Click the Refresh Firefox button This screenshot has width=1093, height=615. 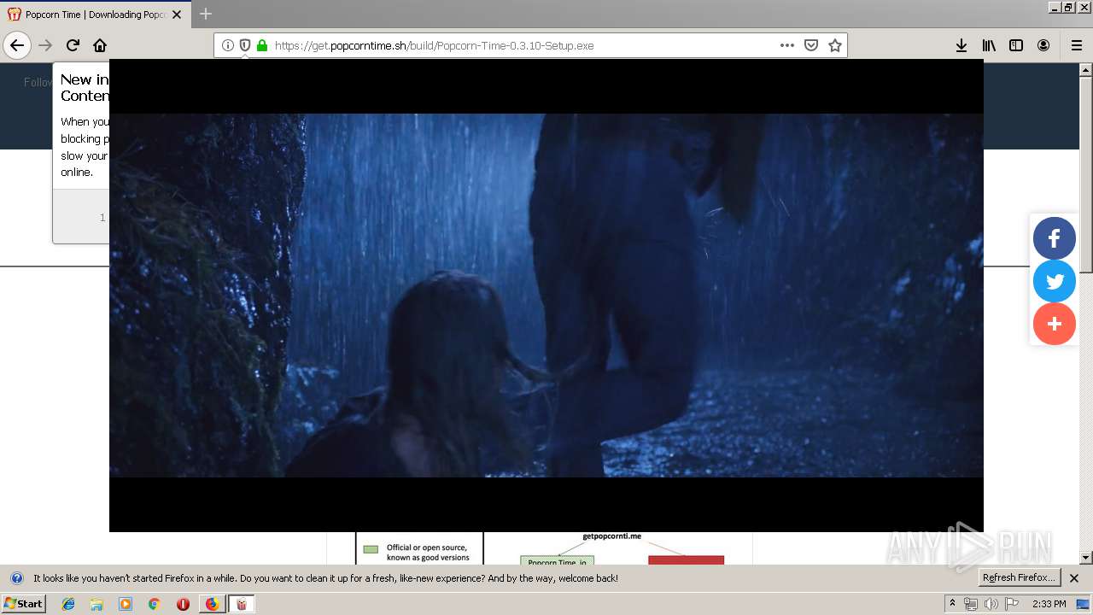1019,577
